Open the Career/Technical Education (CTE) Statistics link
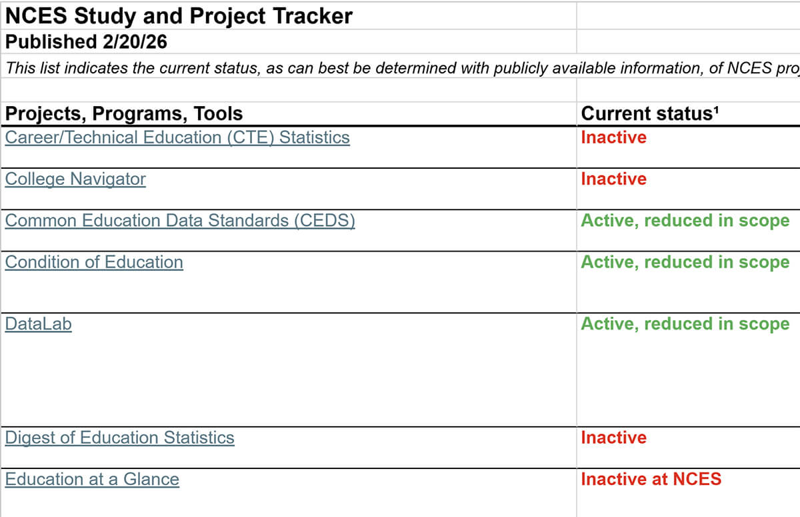The image size is (800, 517). [177, 137]
